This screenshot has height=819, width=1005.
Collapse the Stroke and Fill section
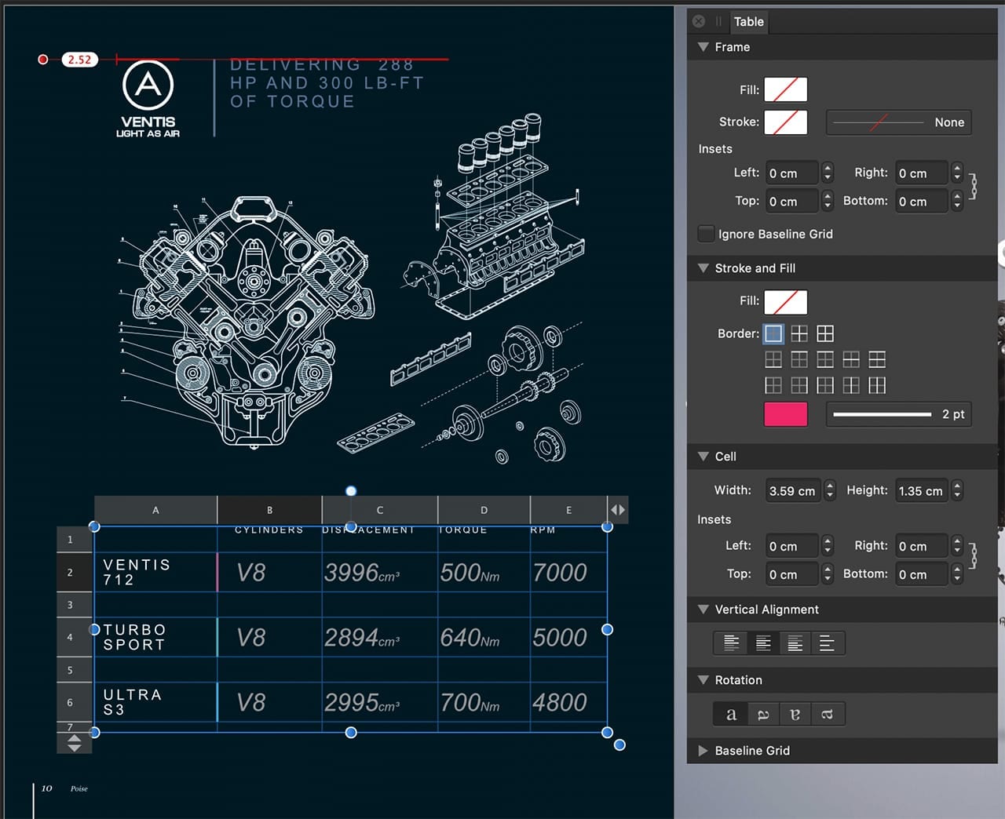[x=703, y=268]
